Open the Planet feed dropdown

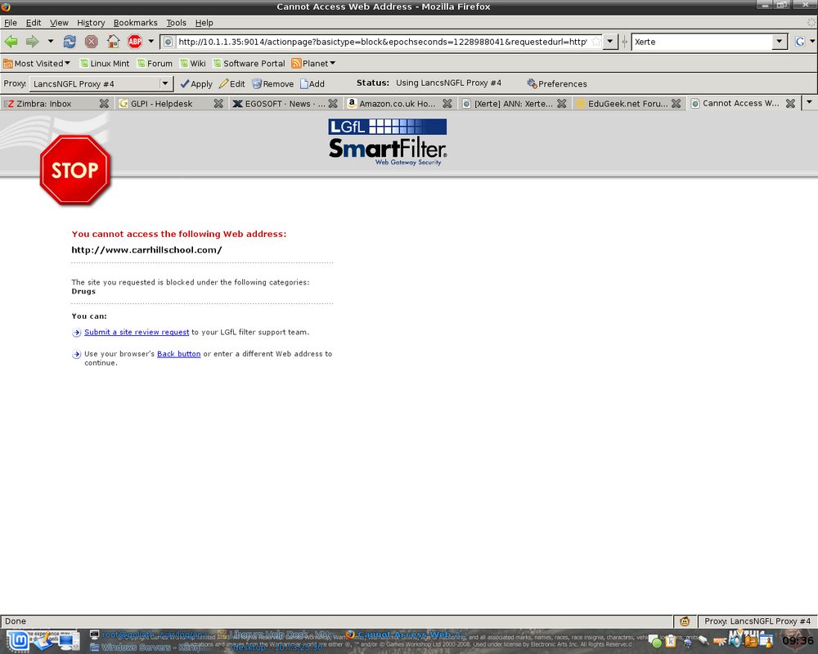(313, 63)
